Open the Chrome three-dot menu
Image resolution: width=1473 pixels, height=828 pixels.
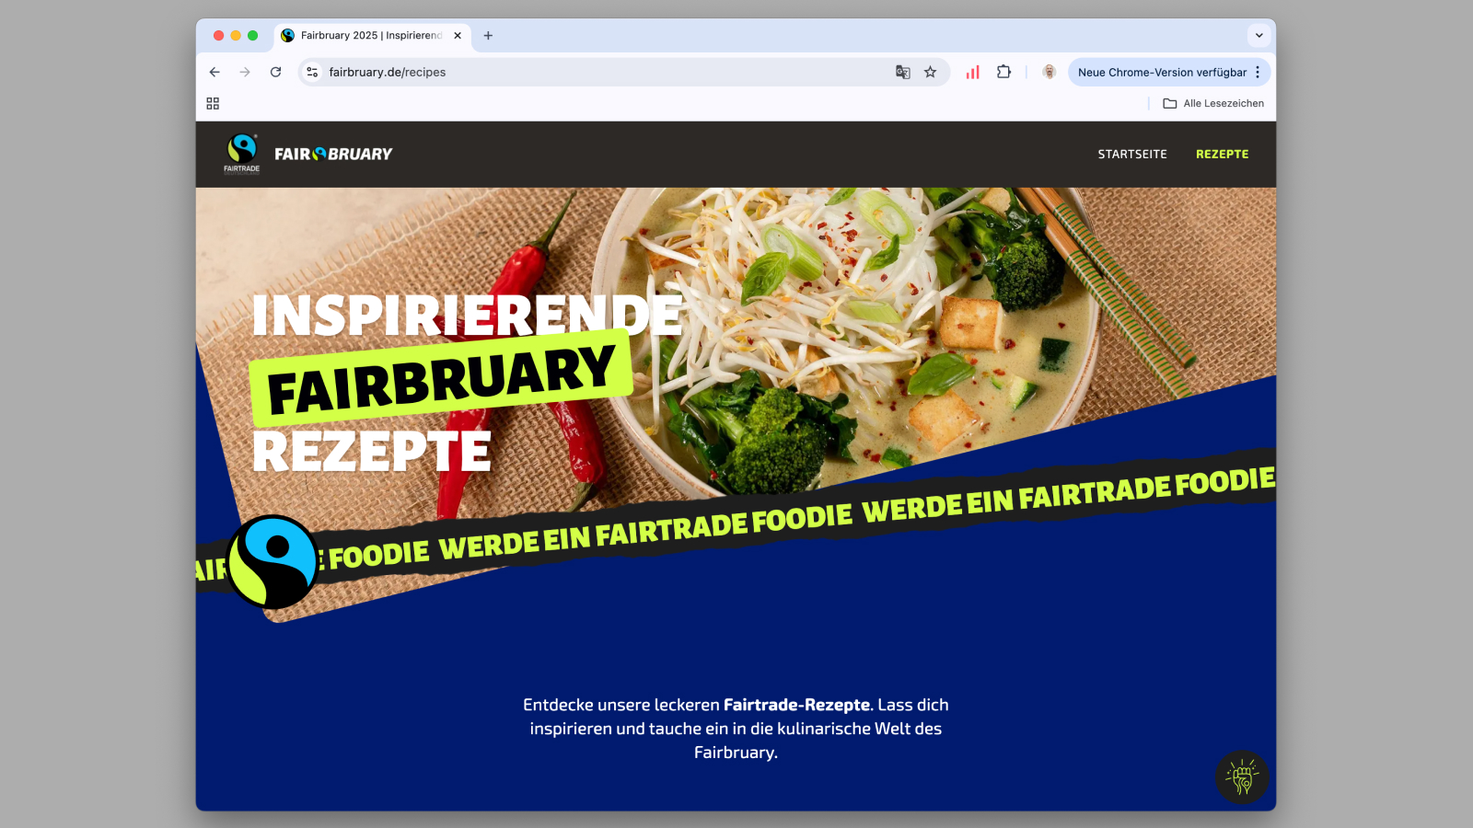pos(1258,72)
